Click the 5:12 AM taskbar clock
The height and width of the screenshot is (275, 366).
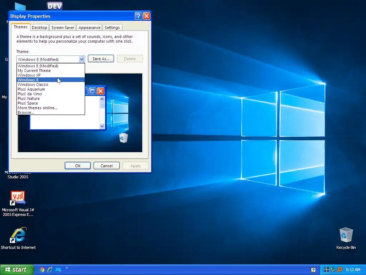(x=353, y=270)
